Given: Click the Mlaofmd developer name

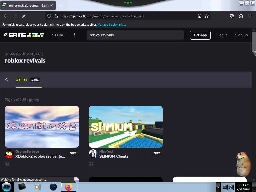Looking at the screenshot, I should [106, 151].
